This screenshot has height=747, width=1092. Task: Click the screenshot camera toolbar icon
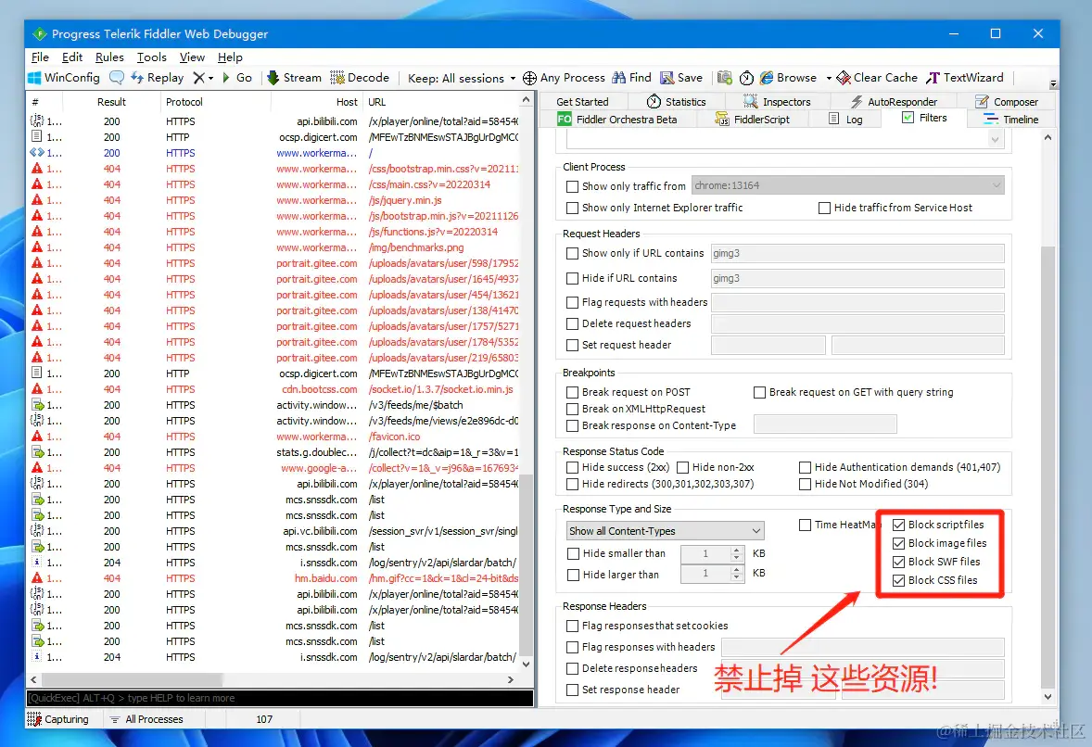coord(724,78)
